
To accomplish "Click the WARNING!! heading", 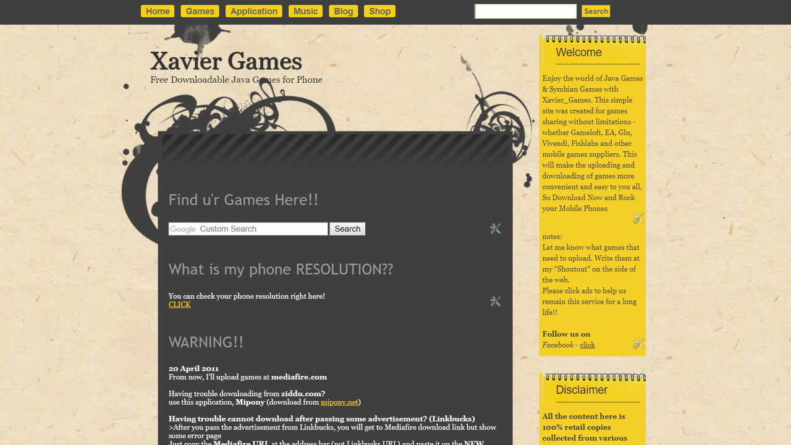I will 206,342.
